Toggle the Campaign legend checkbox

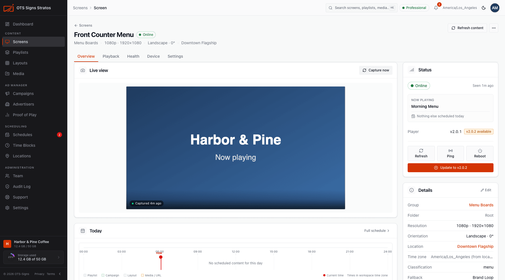pos(103,275)
